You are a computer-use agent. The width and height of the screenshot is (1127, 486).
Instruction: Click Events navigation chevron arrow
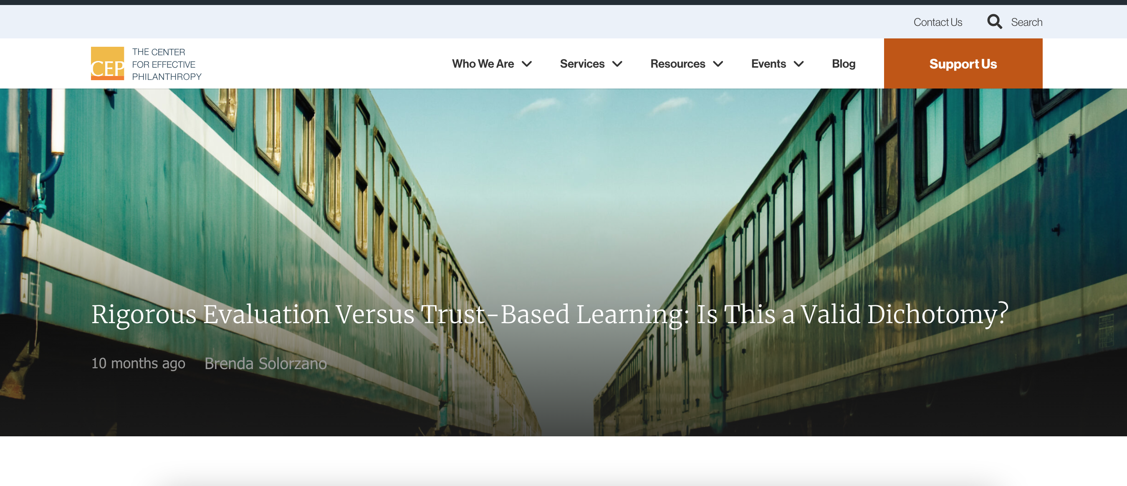click(800, 64)
